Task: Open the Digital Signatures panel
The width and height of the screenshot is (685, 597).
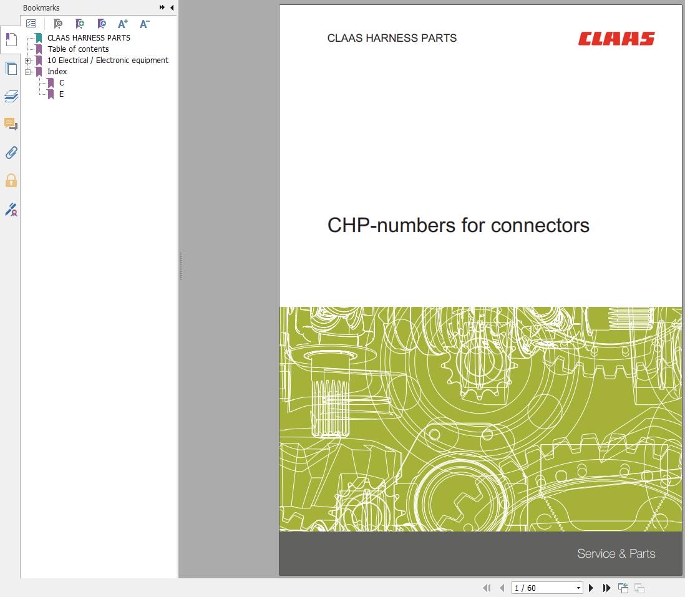Action: pos(11,210)
